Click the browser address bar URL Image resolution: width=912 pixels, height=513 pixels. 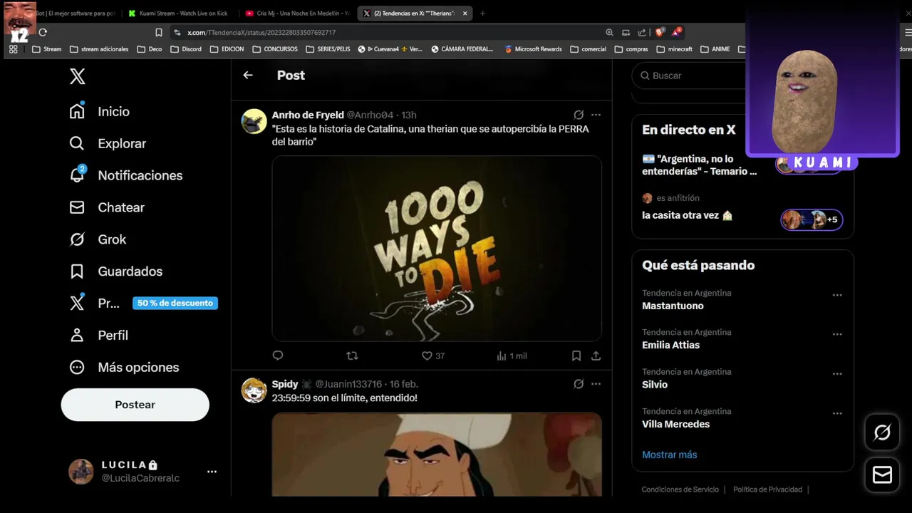tap(261, 32)
